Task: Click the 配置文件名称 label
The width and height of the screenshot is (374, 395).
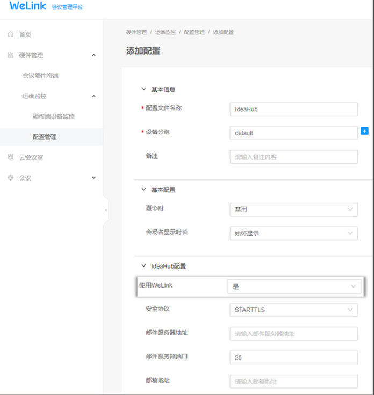Action: click(164, 108)
